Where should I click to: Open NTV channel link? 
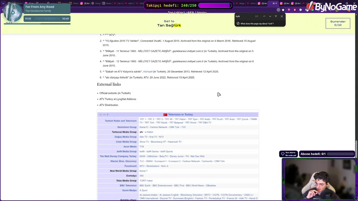161,137
